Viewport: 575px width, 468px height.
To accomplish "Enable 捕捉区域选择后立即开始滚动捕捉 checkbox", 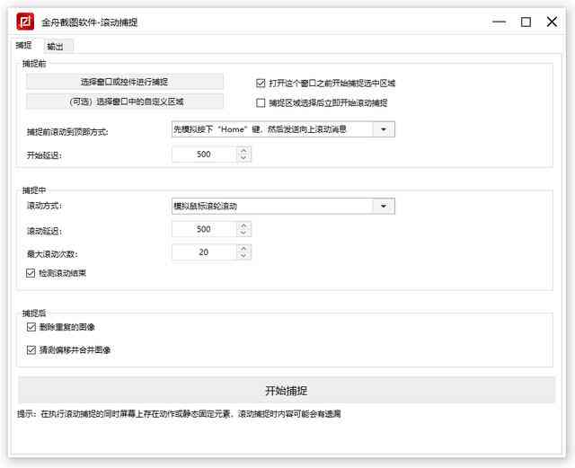I will 261,103.
